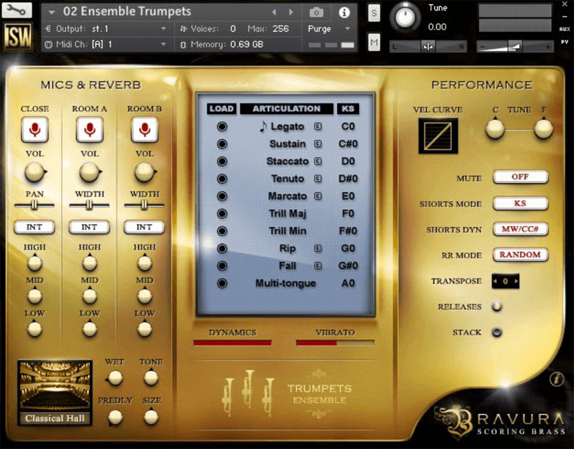
Task: Click the gold info icon near Bravura logo
Action: point(556,379)
